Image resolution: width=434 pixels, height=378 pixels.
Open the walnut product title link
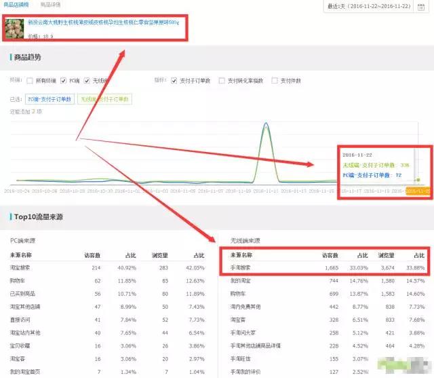pos(103,22)
